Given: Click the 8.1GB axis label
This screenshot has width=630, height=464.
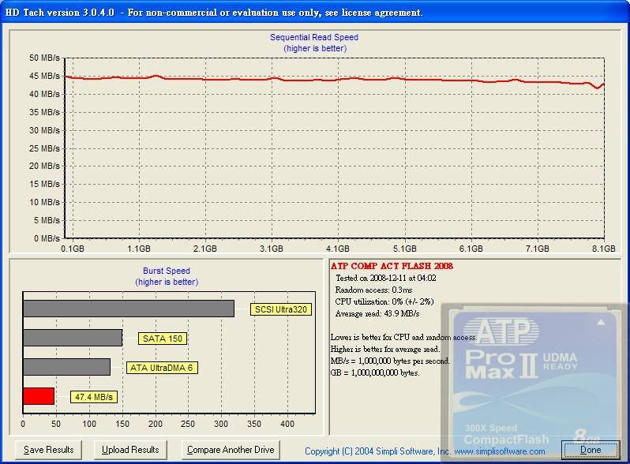Looking at the screenshot, I should tap(603, 249).
